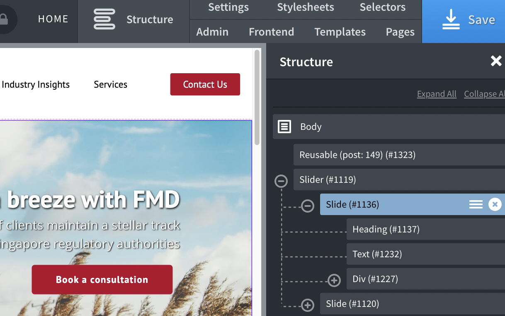Screen dimensions: 505x316
Task: Go to HOME in the top bar
Action: (53, 19)
